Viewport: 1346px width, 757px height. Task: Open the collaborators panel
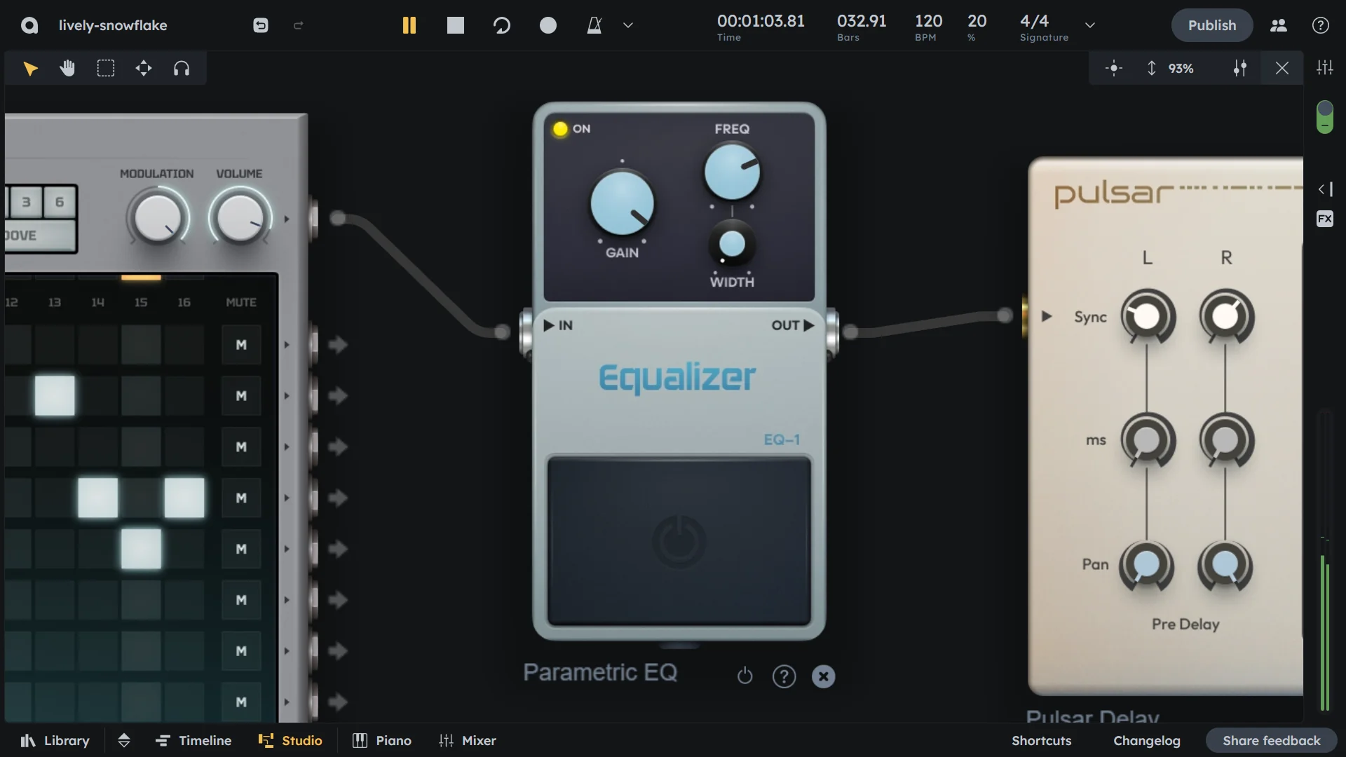[x=1278, y=25]
